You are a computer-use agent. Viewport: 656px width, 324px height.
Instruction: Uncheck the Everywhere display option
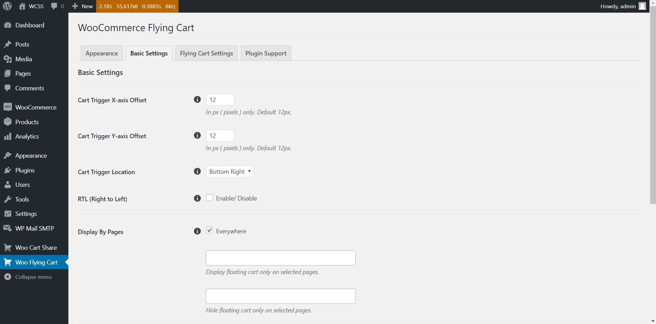[x=209, y=230]
